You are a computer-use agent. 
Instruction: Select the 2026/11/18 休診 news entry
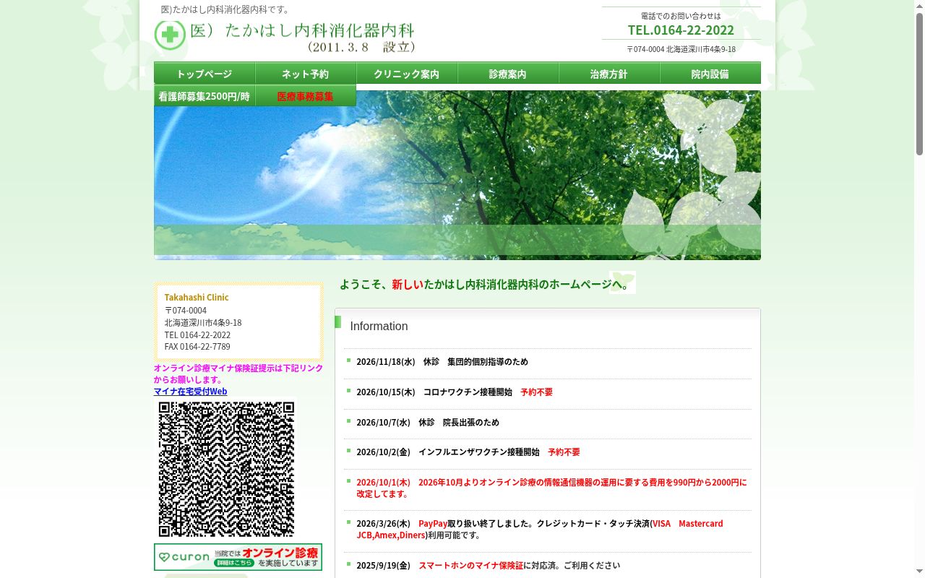442,362
